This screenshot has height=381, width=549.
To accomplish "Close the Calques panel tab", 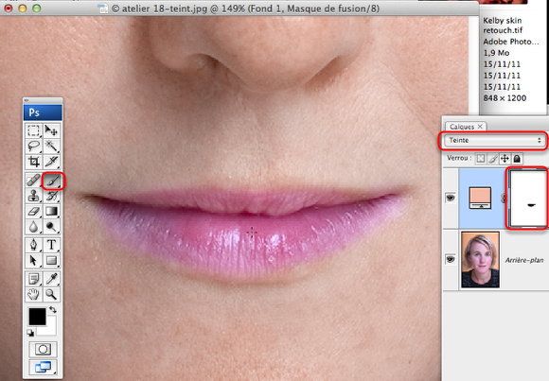I will (x=480, y=127).
